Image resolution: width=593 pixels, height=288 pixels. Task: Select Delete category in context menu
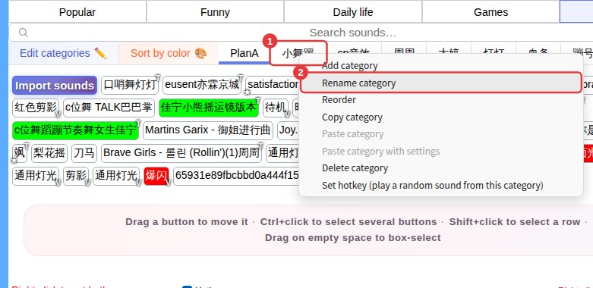point(440,168)
